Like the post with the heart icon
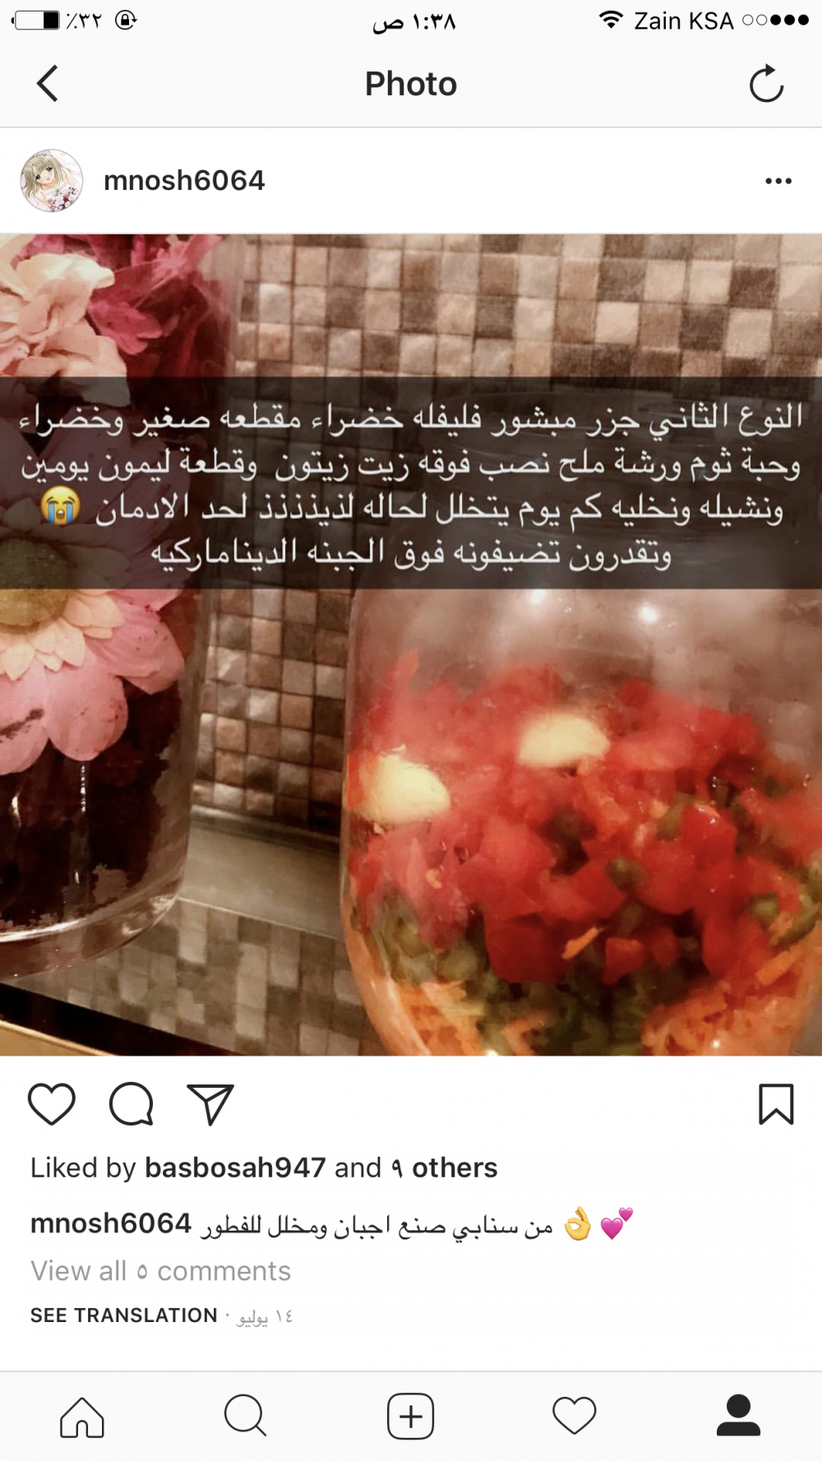822x1461 pixels. tap(52, 1103)
